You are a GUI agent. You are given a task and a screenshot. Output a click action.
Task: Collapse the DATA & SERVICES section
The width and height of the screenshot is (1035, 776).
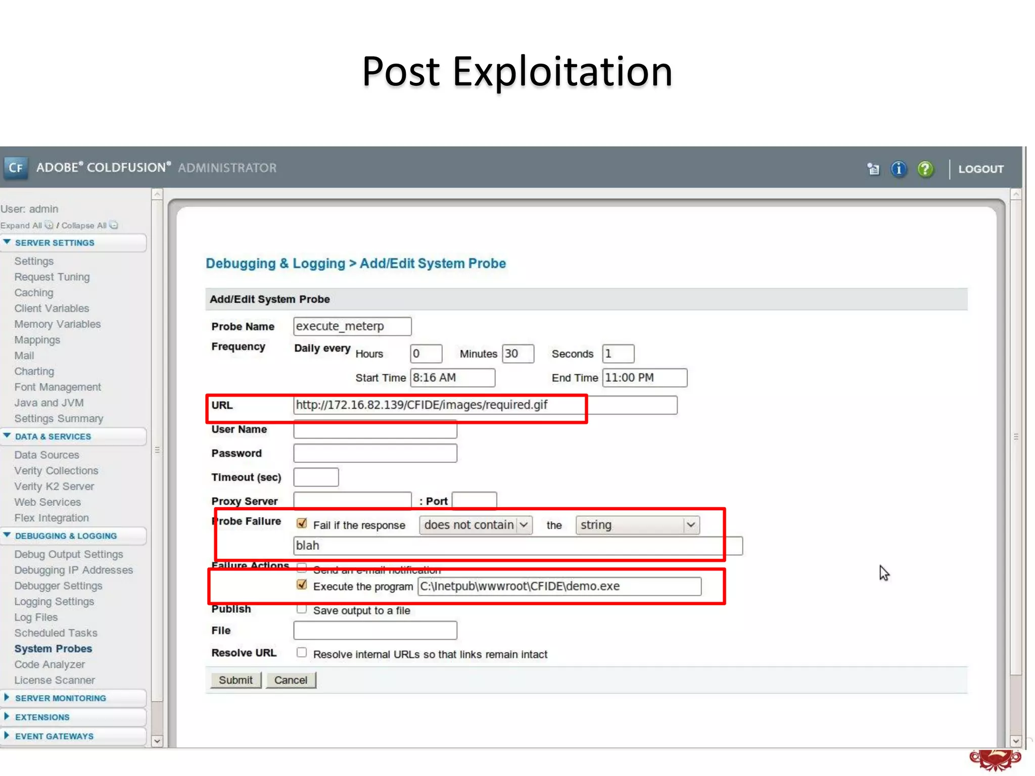click(x=73, y=436)
